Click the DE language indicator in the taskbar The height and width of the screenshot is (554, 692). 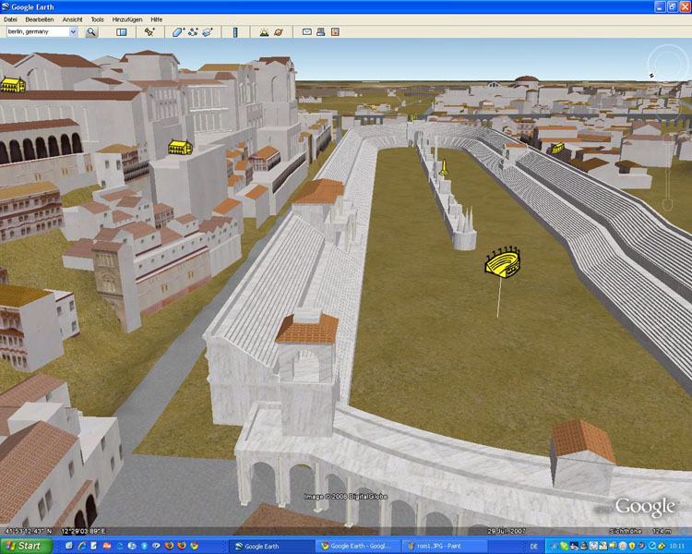534,547
